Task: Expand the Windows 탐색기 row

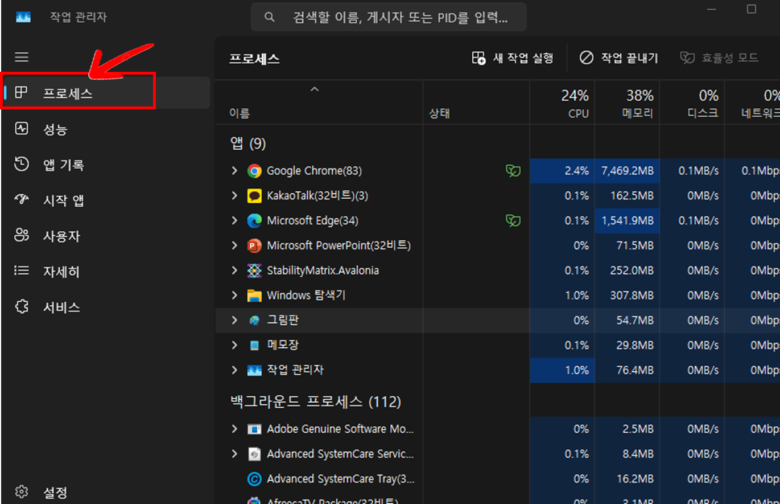Action: (x=234, y=296)
